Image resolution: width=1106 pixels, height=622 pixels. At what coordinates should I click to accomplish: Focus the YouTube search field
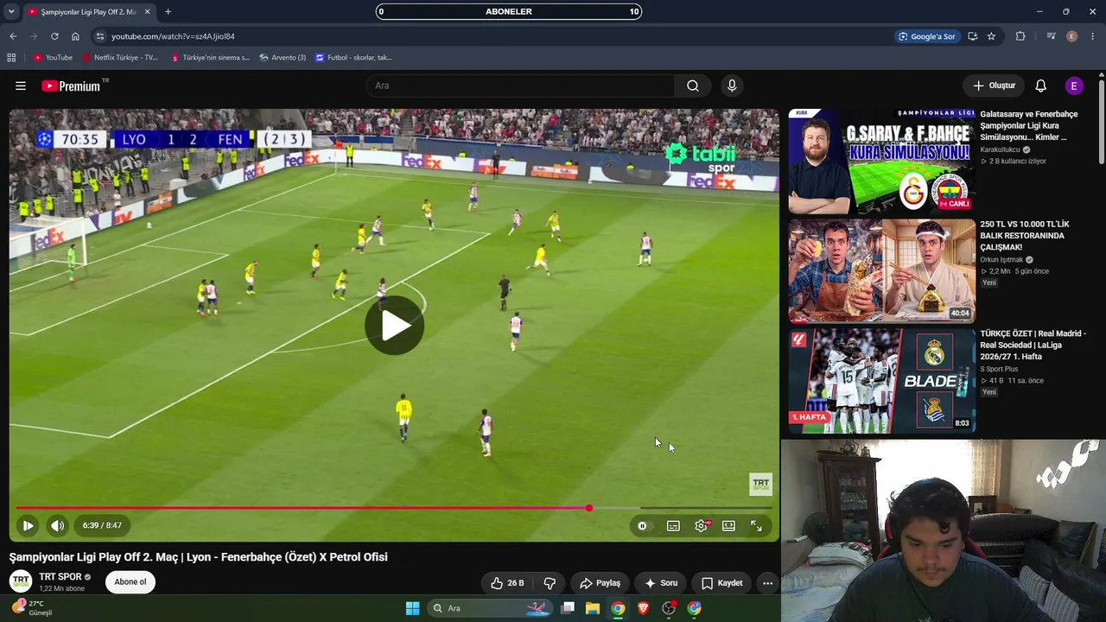click(x=520, y=86)
